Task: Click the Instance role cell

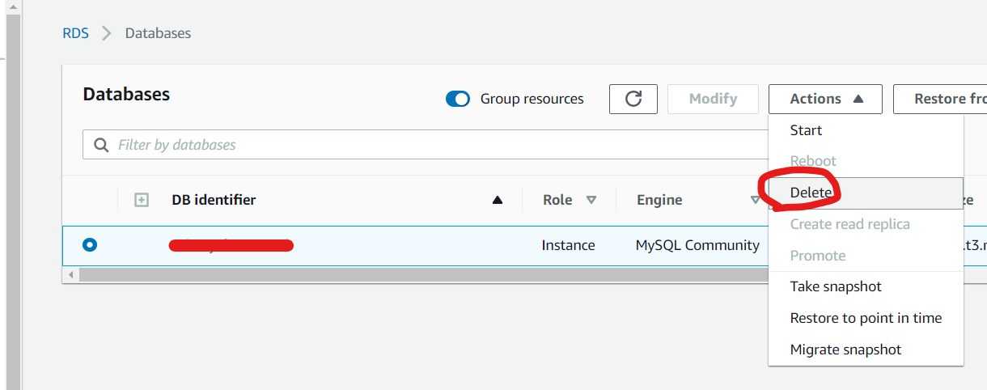Action: coord(568,245)
